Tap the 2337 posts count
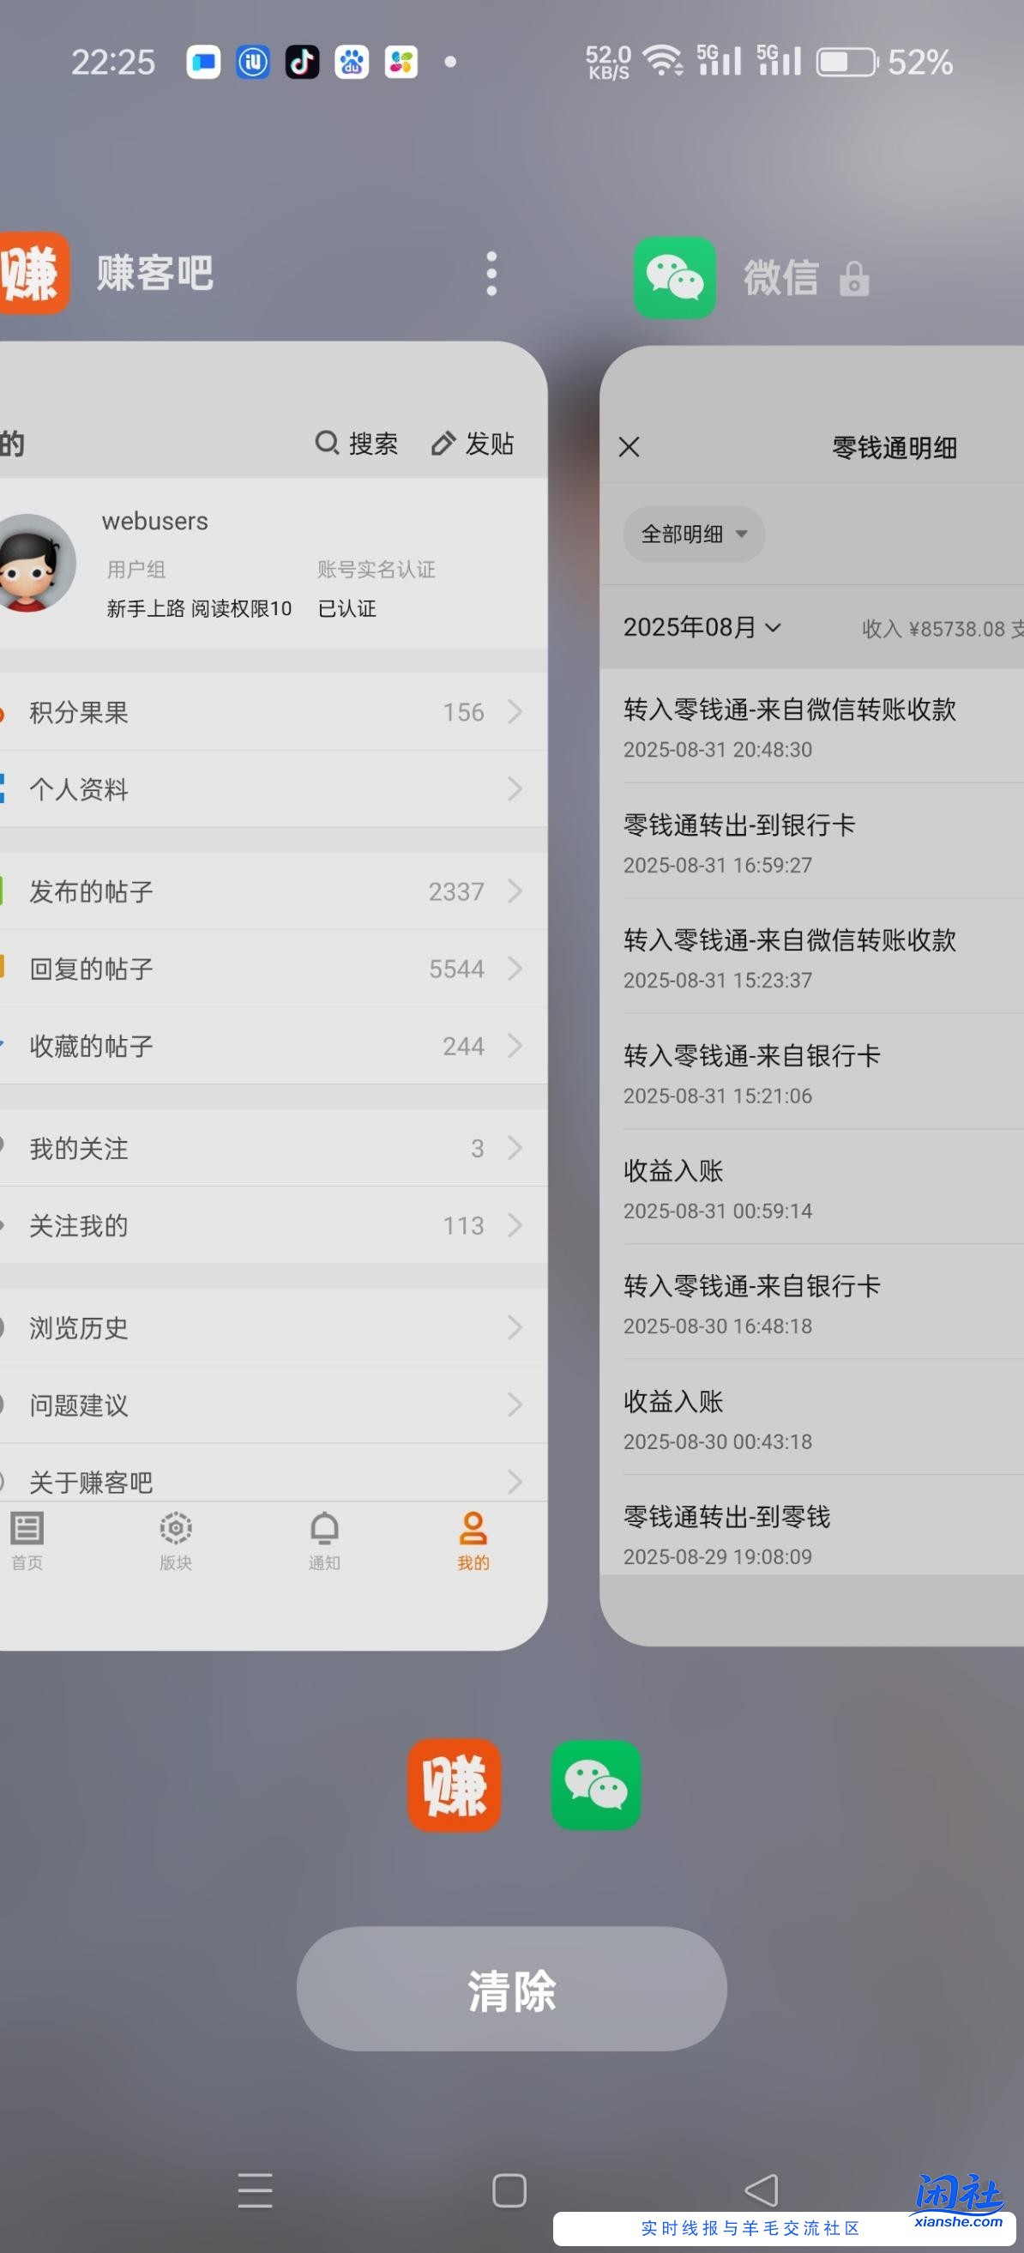 click(x=455, y=892)
